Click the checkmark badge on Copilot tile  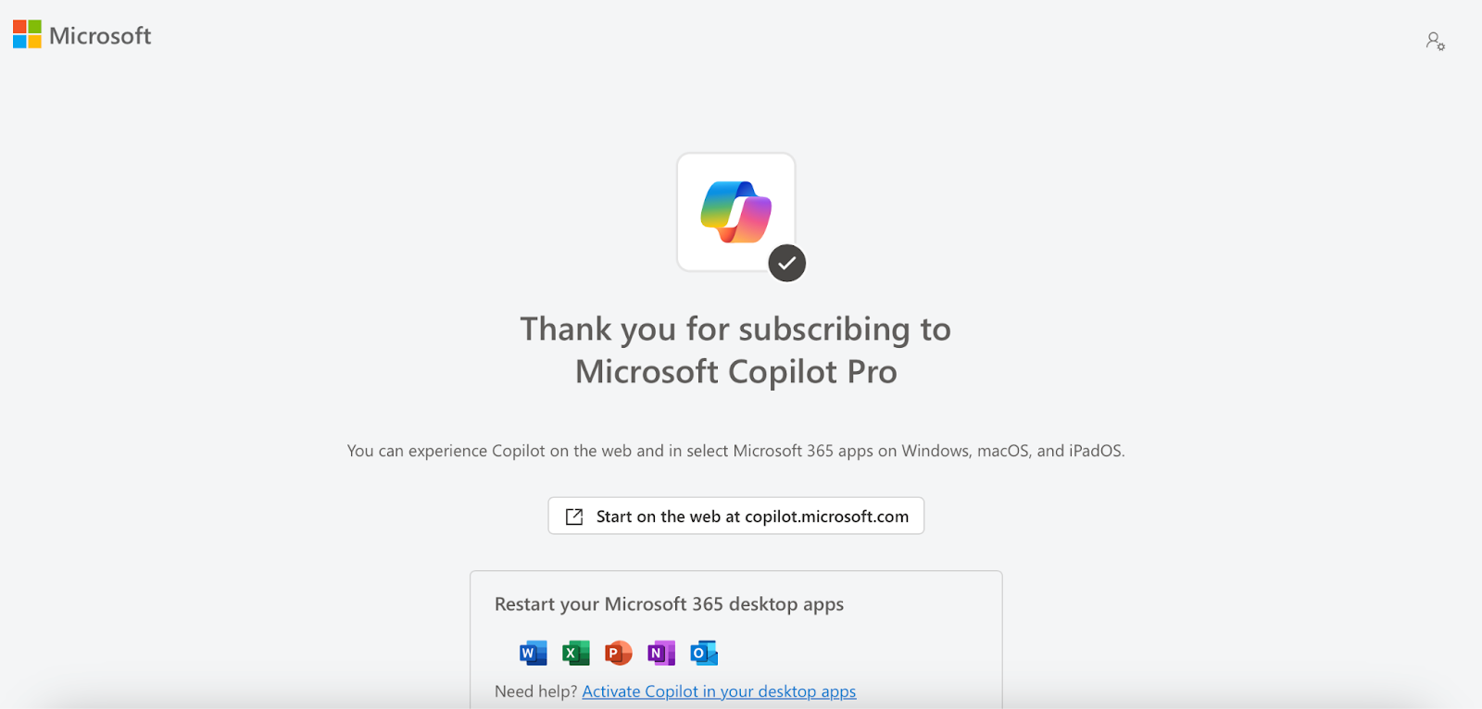(787, 263)
